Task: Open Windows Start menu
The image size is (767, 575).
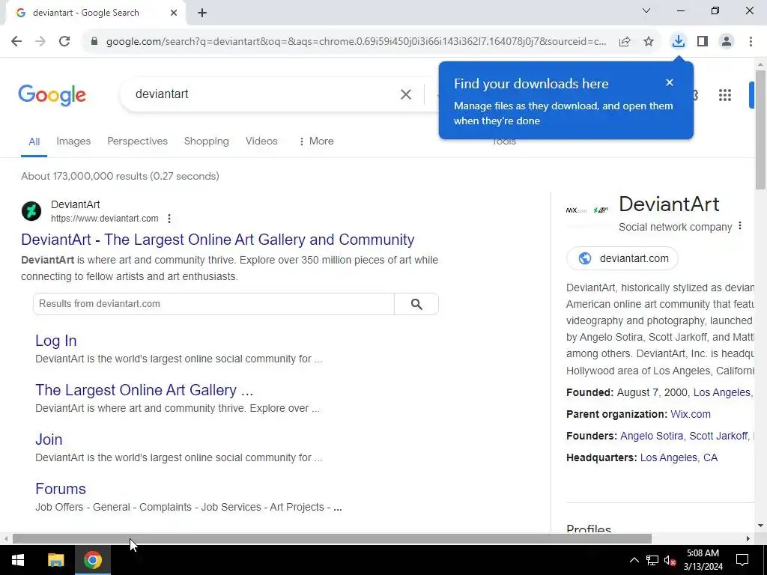Action: (x=18, y=560)
